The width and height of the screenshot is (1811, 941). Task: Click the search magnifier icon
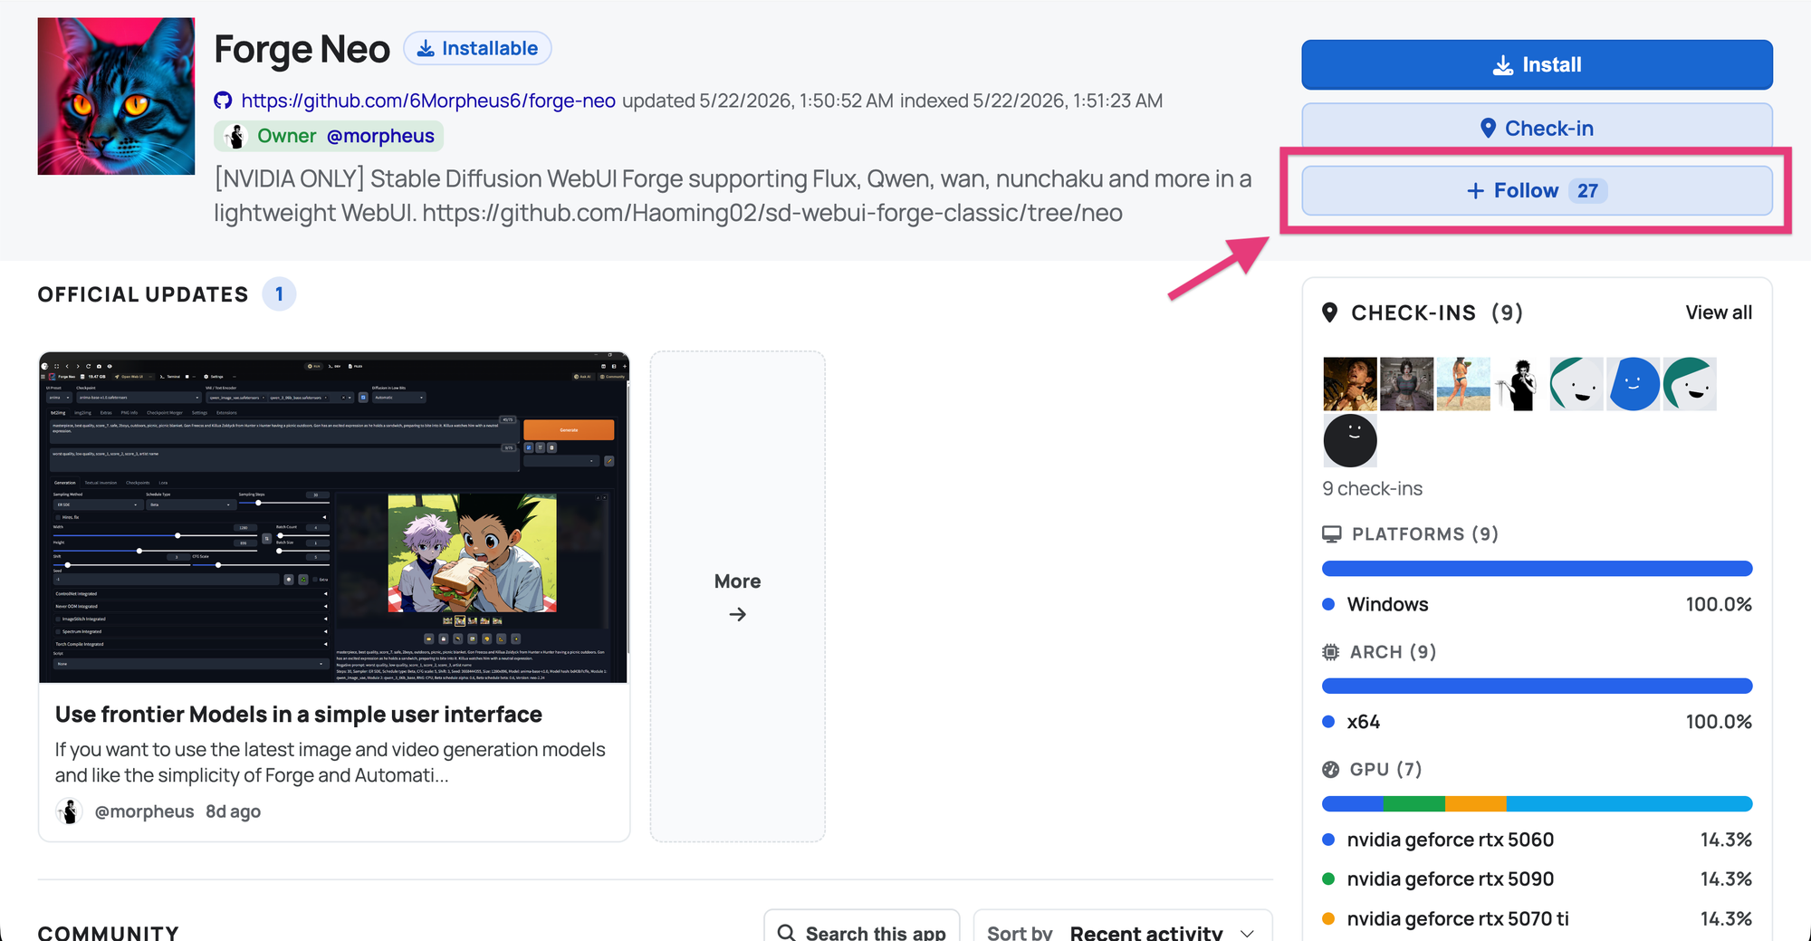(786, 933)
